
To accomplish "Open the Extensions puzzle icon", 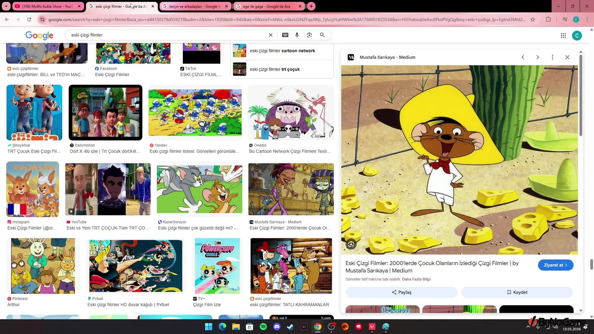I will [549, 19].
